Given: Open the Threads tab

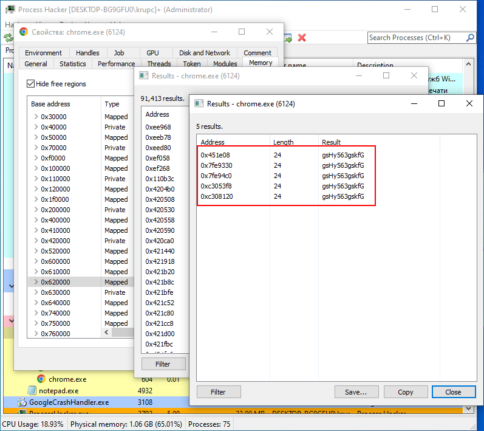Looking at the screenshot, I should [x=159, y=64].
